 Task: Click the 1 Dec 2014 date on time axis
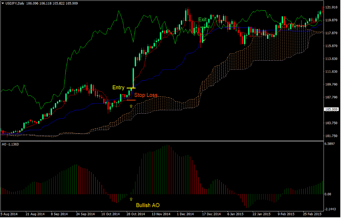185,214
